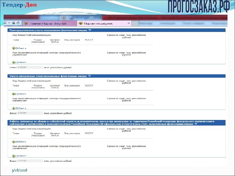This screenshot has height=176, width=235.
Task: Click Всего total field under statistical works section
Action: (x=30, y=161)
